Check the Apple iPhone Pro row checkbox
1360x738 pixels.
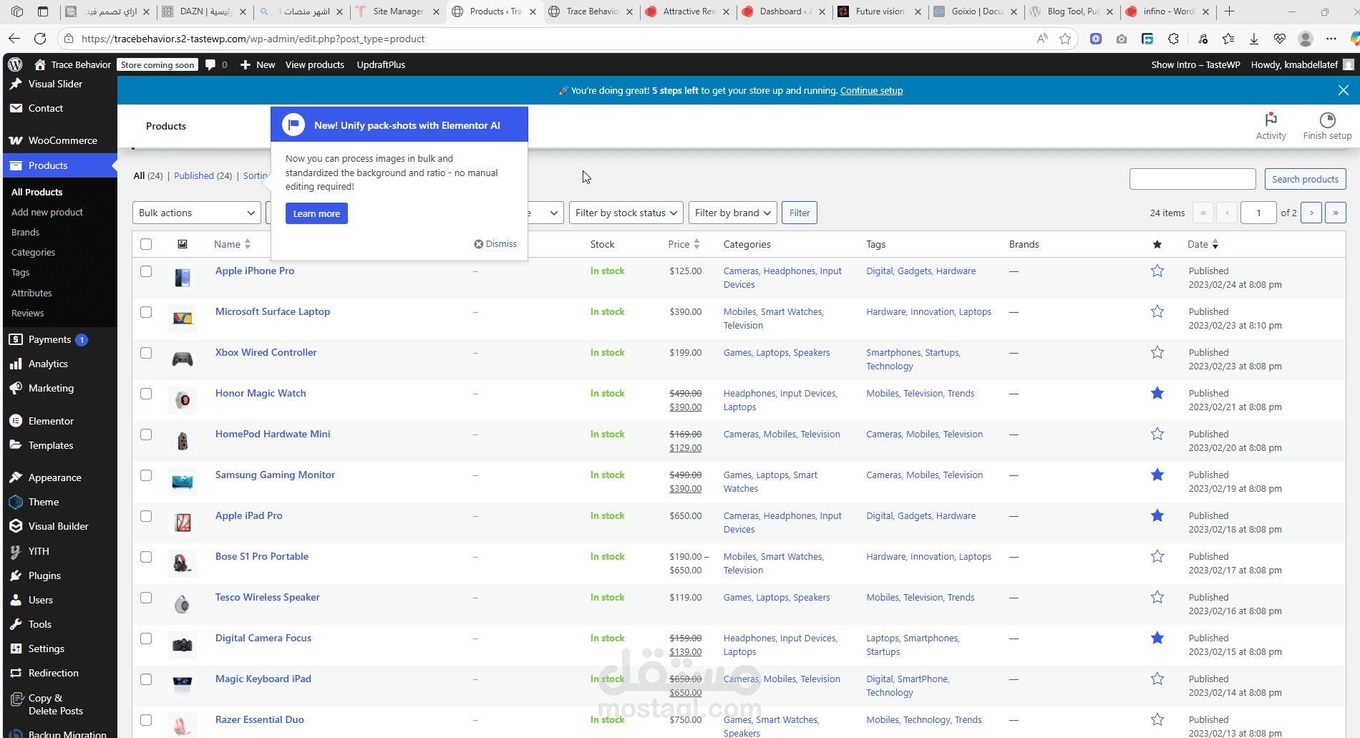click(146, 271)
